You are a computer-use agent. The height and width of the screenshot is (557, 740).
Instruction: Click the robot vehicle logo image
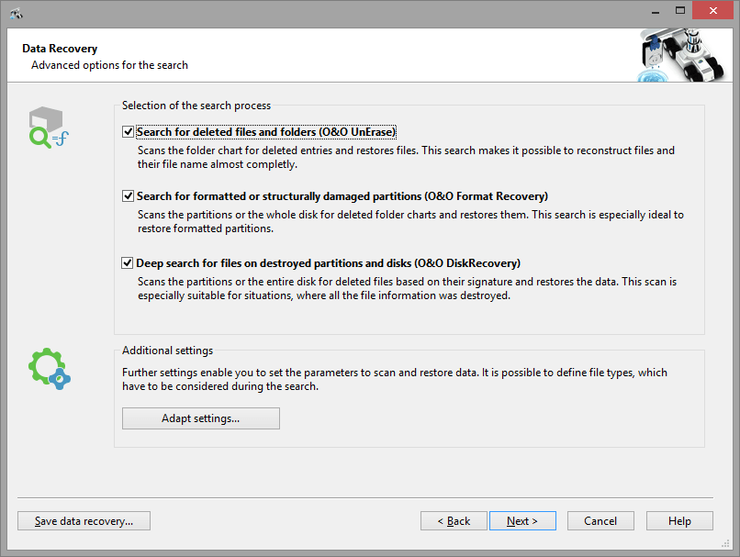coord(681,55)
